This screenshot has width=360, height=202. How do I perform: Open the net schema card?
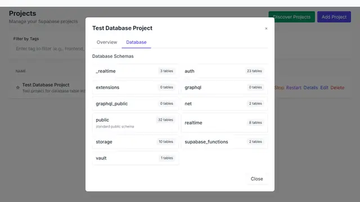224,103
